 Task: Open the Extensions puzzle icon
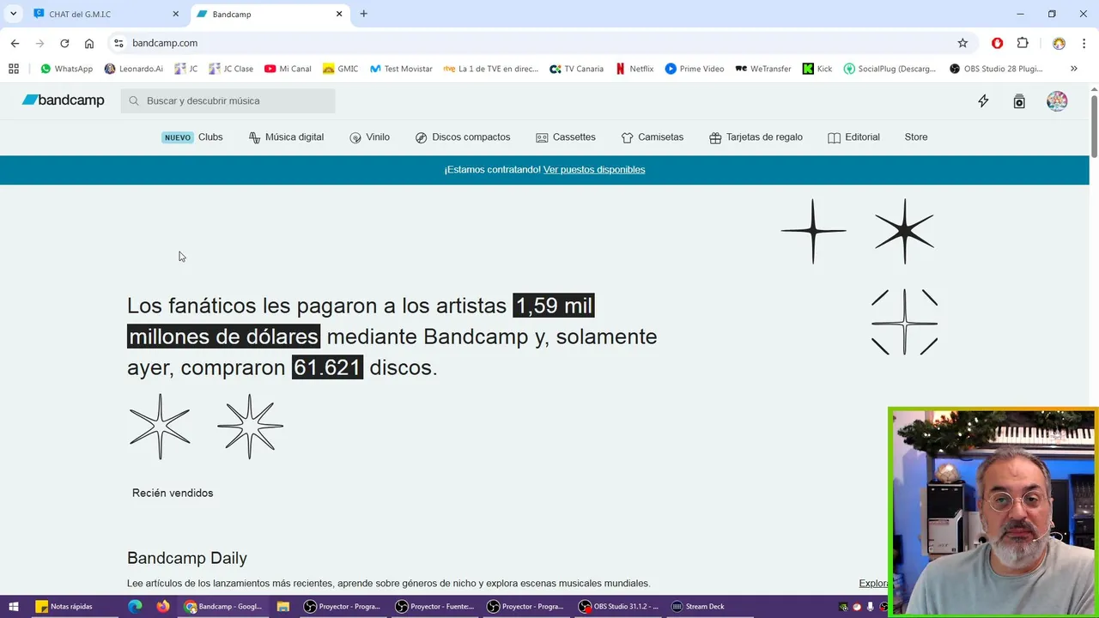click(1023, 43)
